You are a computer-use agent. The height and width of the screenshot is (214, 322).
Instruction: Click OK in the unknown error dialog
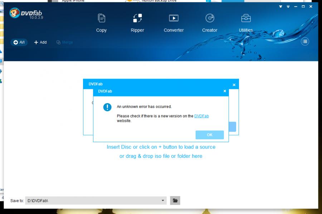(x=210, y=135)
